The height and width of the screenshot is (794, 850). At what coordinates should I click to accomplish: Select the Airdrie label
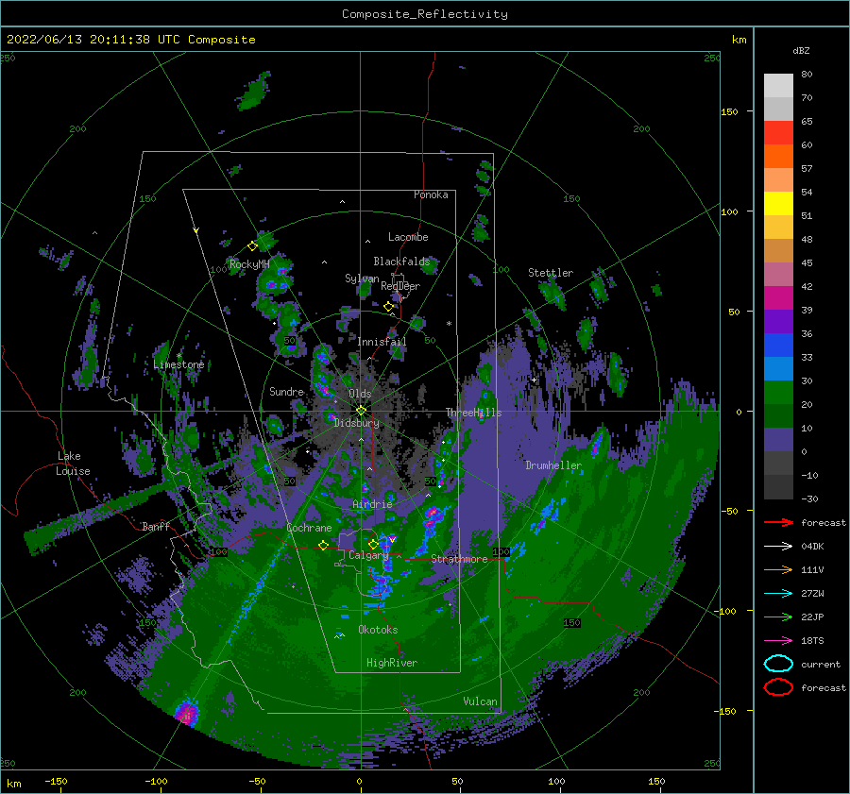(372, 504)
